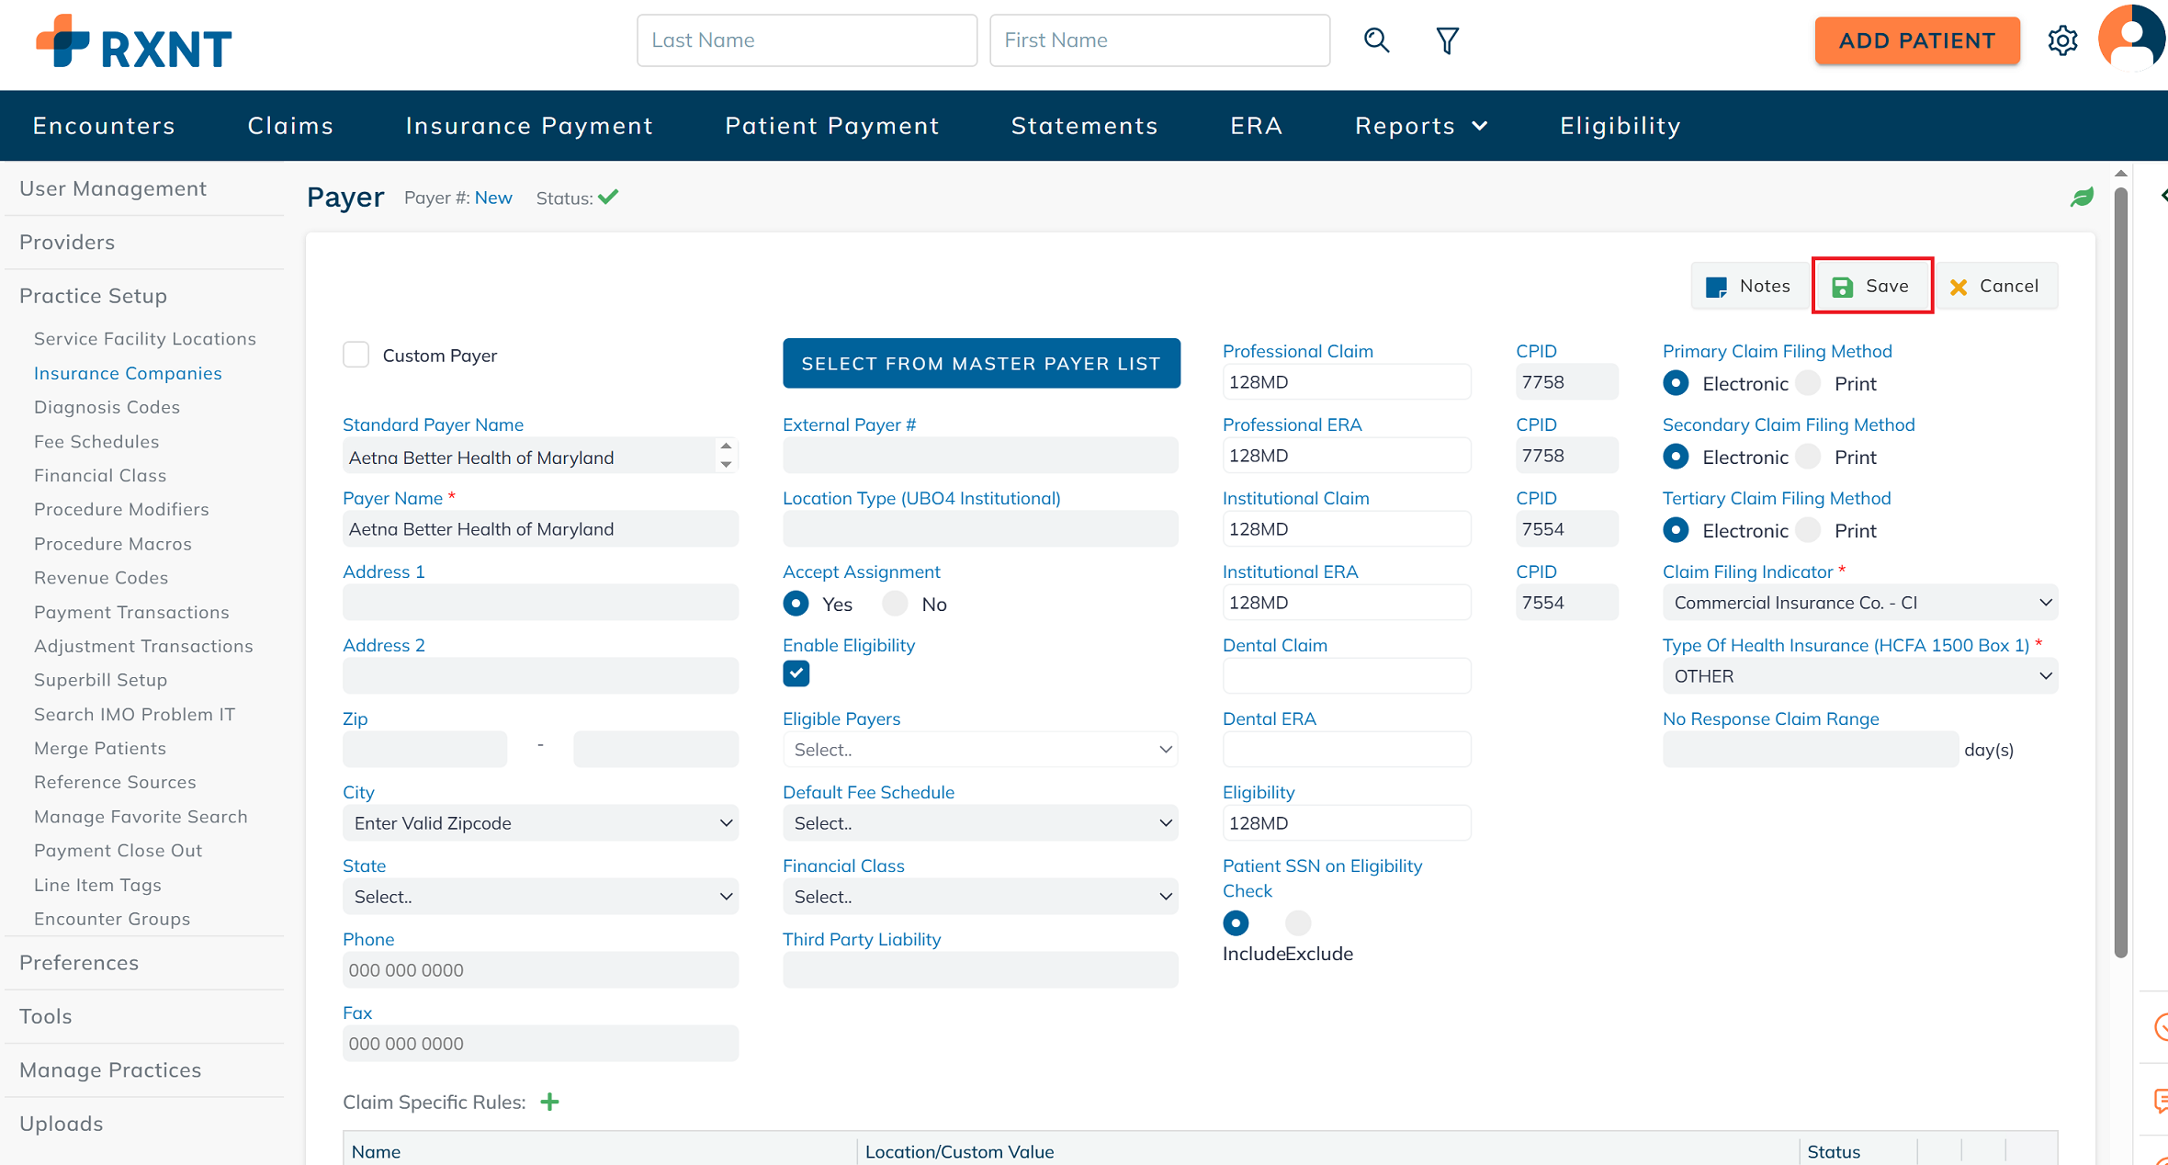
Task: Open the search filter funnel icon
Action: click(x=1447, y=40)
